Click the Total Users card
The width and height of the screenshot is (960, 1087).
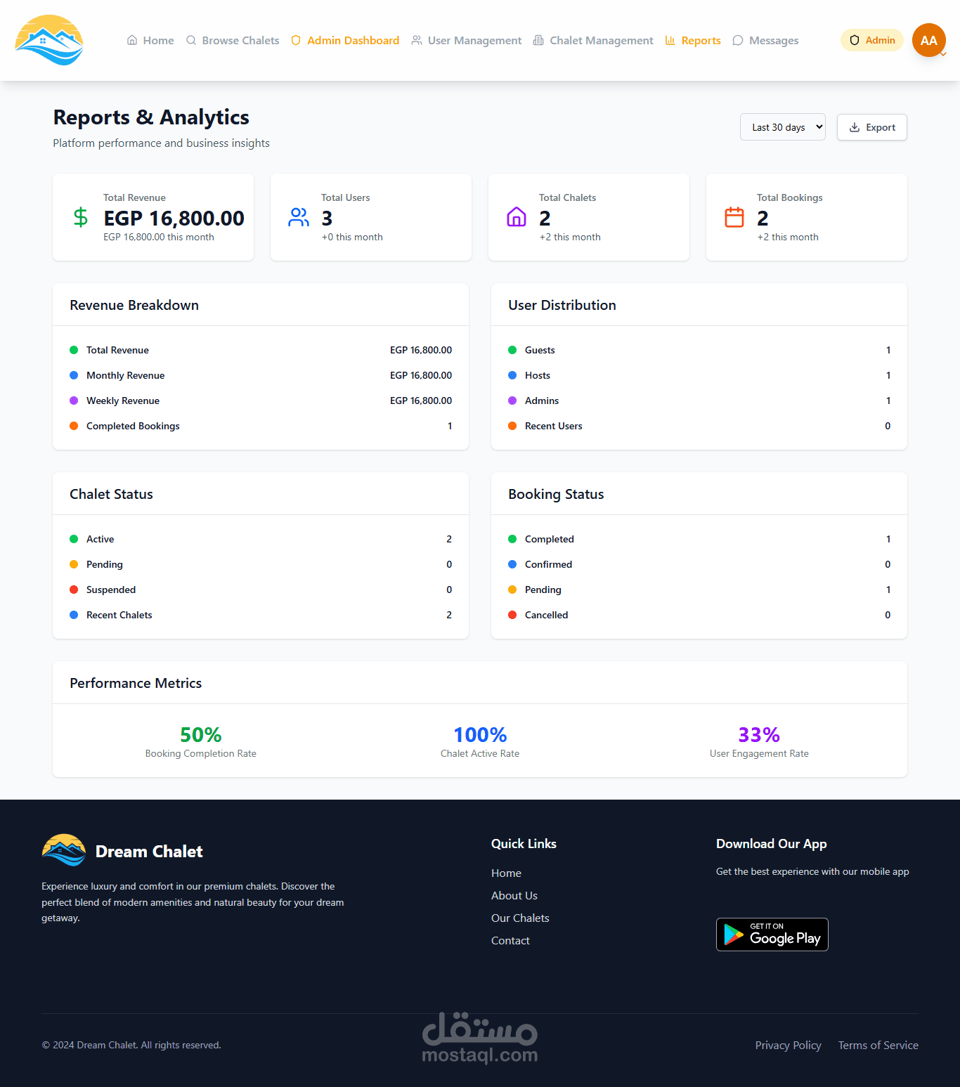click(x=371, y=217)
